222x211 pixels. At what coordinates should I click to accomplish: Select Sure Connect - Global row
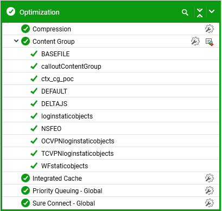pyautogui.click(x=111, y=203)
